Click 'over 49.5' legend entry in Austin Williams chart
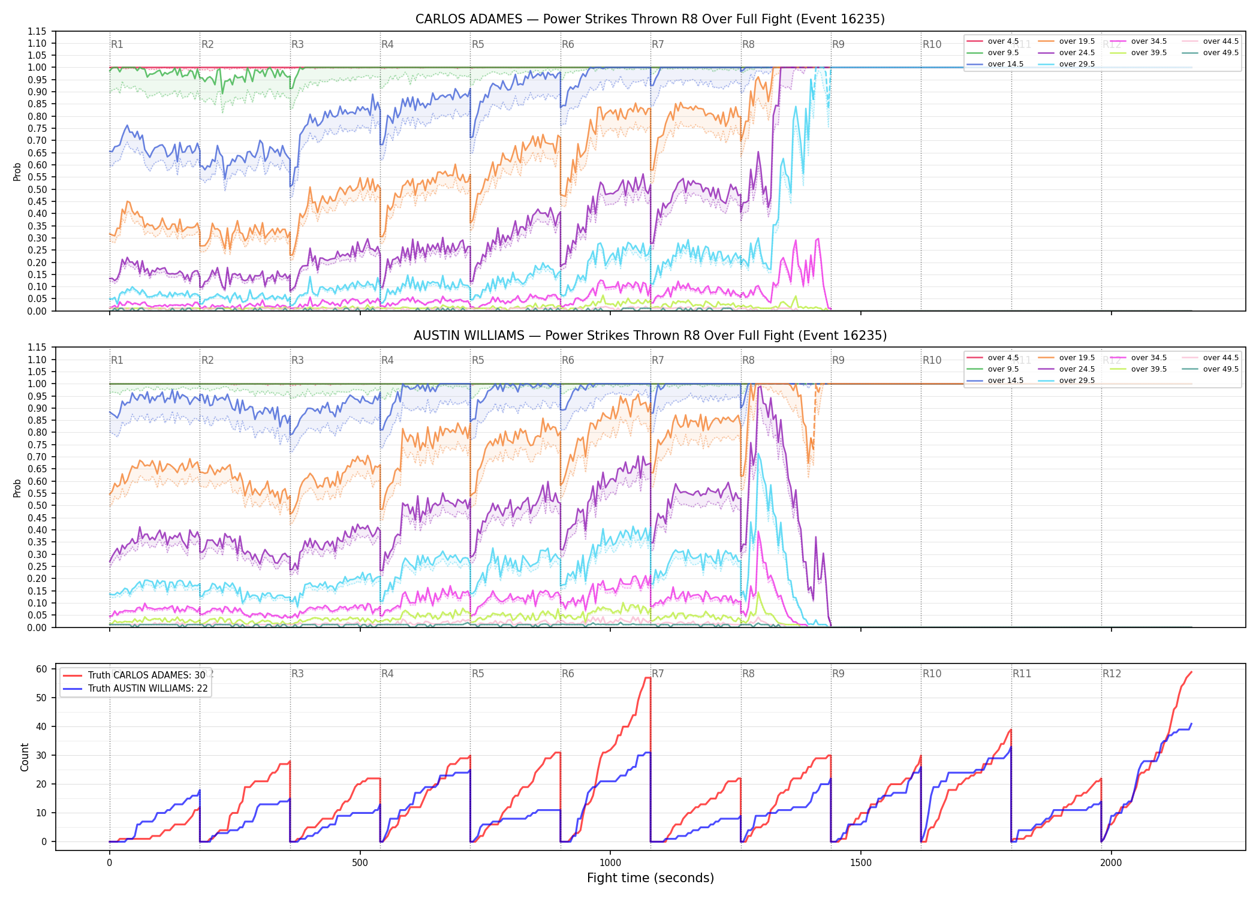Viewport: 1259px width, 899px height. click(1210, 369)
